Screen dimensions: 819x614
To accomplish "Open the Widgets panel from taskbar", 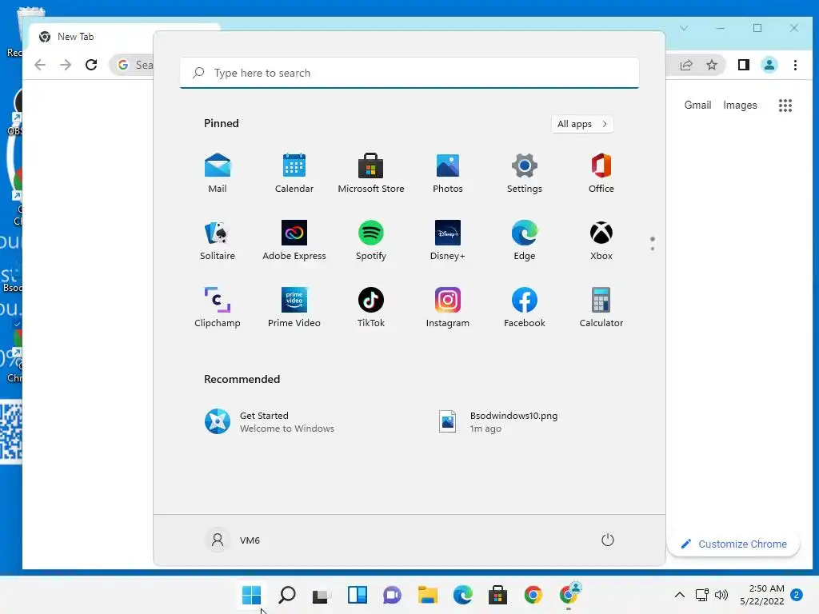I will click(x=358, y=595).
